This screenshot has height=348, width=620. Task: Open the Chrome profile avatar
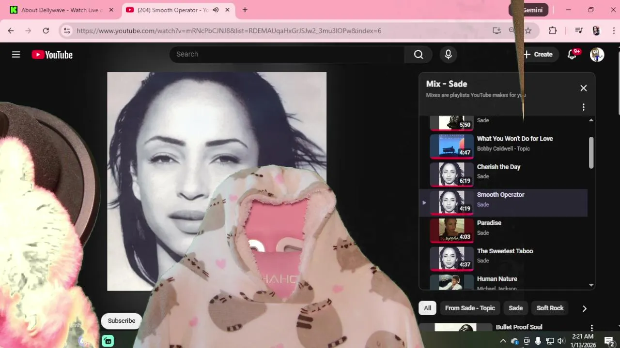tap(596, 30)
